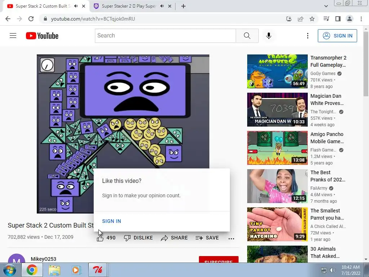The height and width of the screenshot is (277, 369).
Task: Open Chrome profile avatar icon
Action: 350,19
